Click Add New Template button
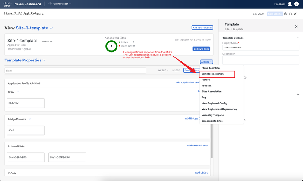The width and height of the screenshot is (303, 181). coord(202,28)
